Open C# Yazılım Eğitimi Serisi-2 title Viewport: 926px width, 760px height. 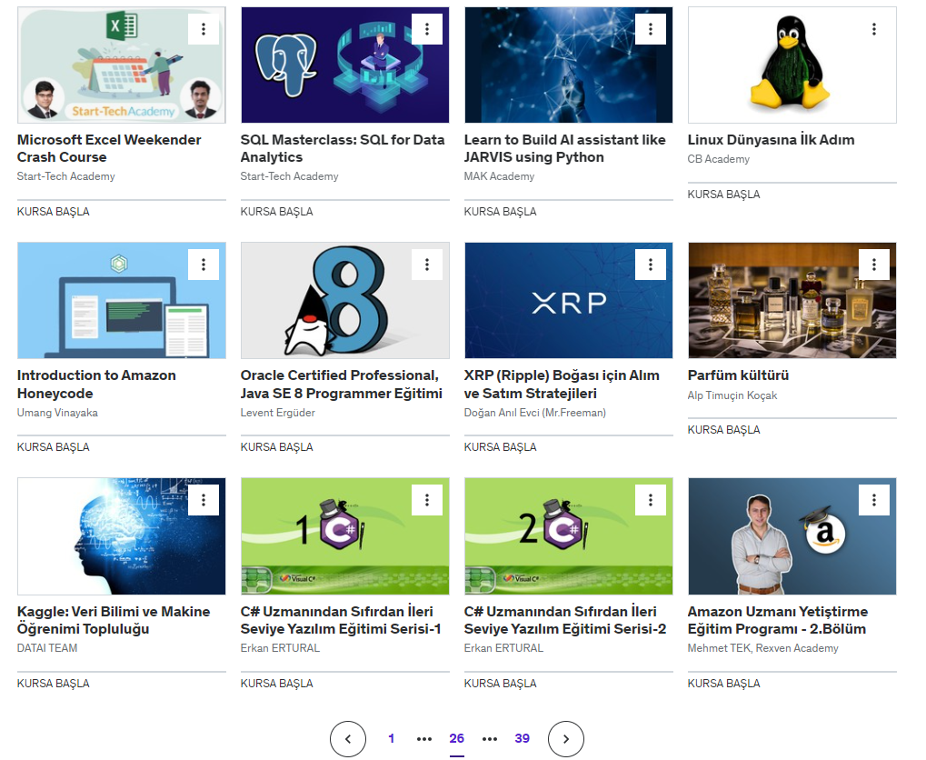564,620
